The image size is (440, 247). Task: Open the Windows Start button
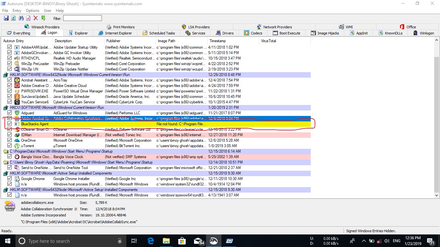click(x=7, y=241)
